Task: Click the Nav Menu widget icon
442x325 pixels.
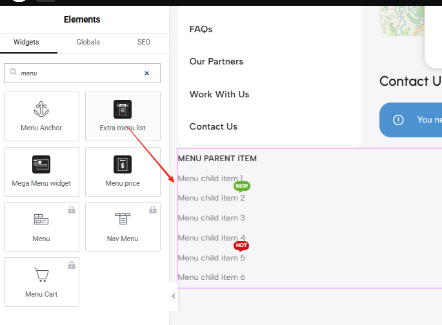Action: [123, 220]
